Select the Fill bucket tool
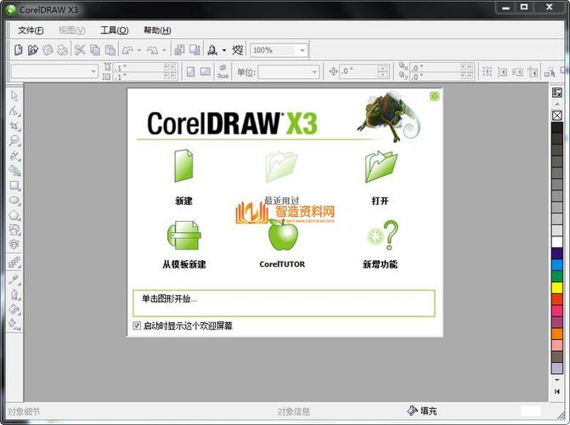The image size is (570, 425). click(14, 309)
